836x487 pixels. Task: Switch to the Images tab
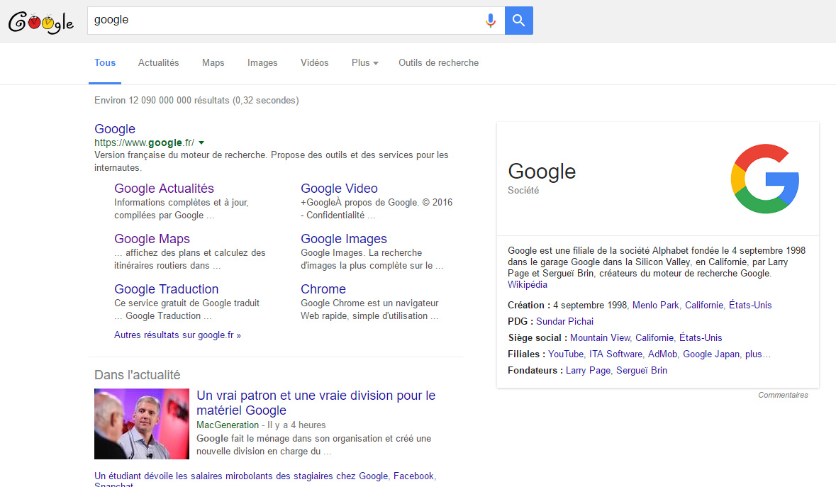point(262,63)
